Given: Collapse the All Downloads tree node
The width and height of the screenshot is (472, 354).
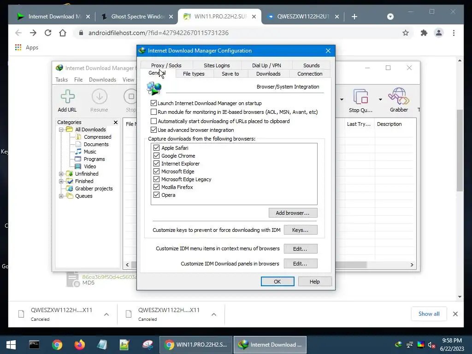Looking at the screenshot, I should [x=61, y=130].
